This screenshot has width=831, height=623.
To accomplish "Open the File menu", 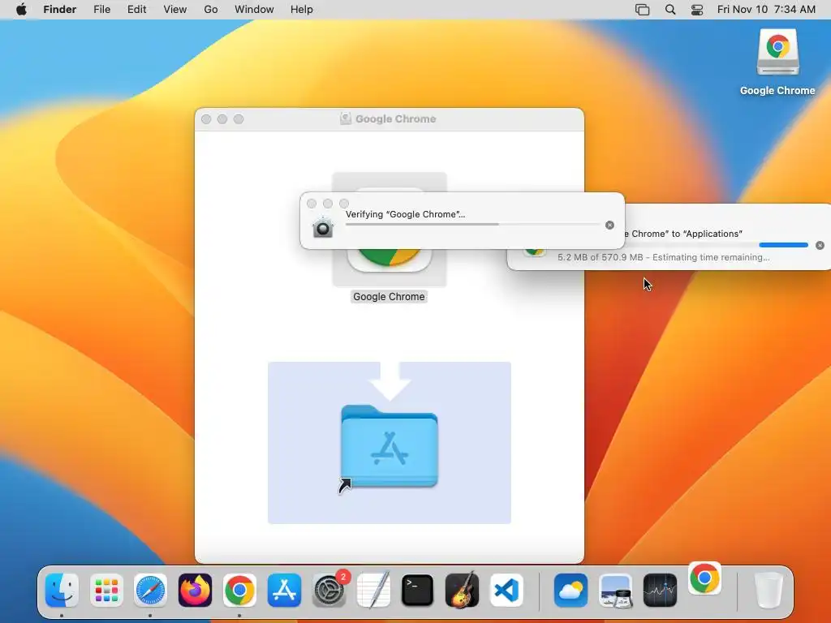I will (x=101, y=10).
